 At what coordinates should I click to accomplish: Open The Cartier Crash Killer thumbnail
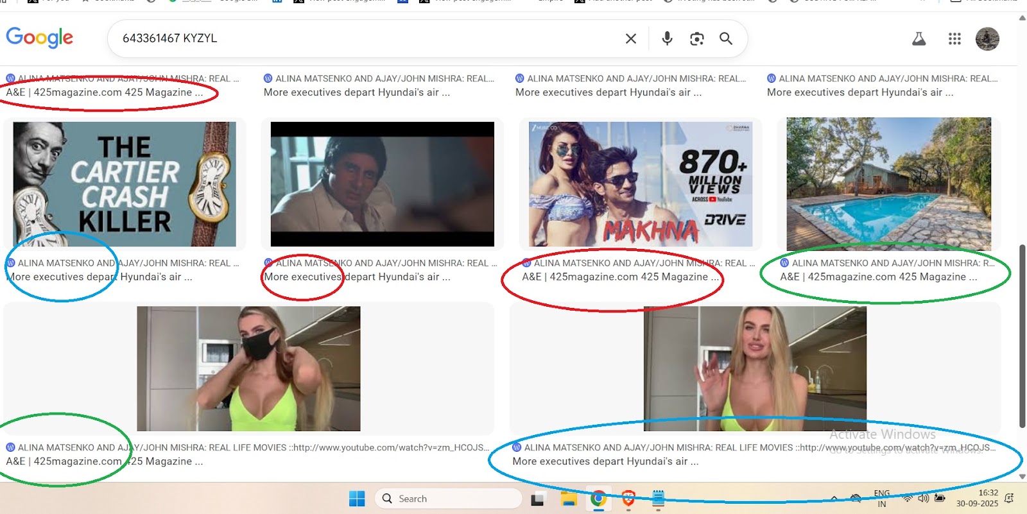[x=125, y=184]
